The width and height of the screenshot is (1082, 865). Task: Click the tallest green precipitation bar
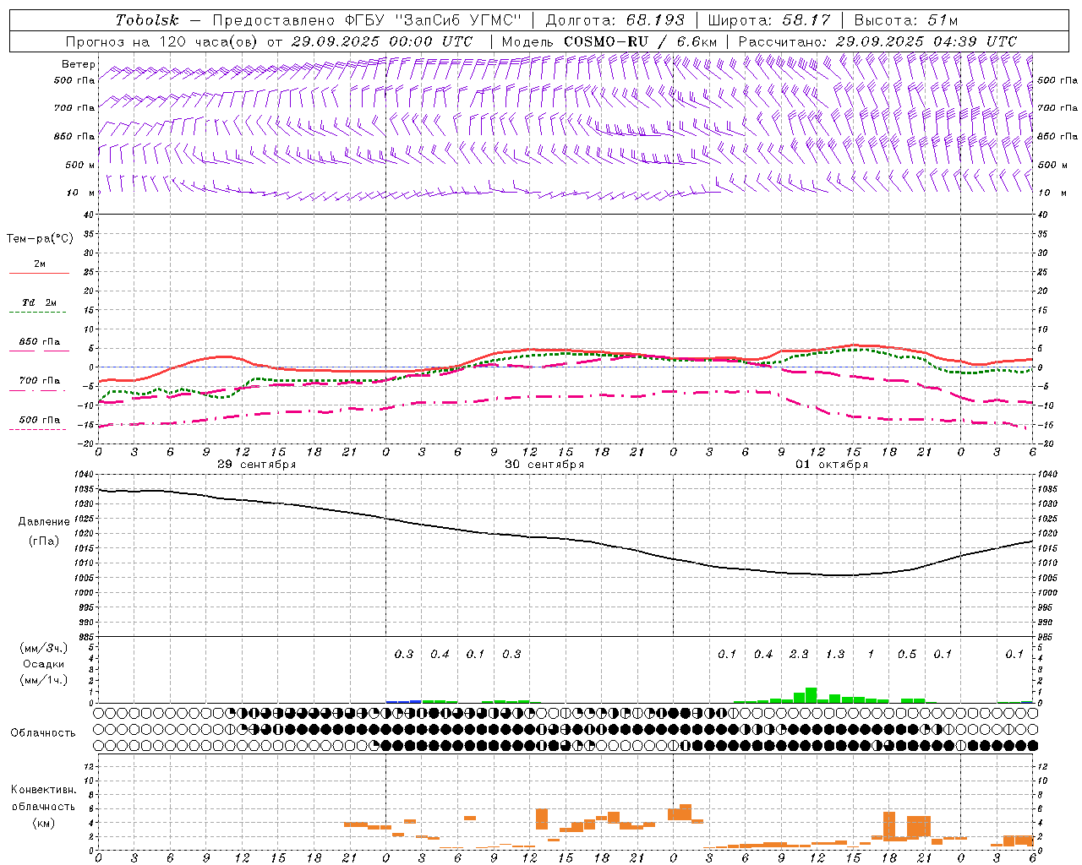[811, 695]
